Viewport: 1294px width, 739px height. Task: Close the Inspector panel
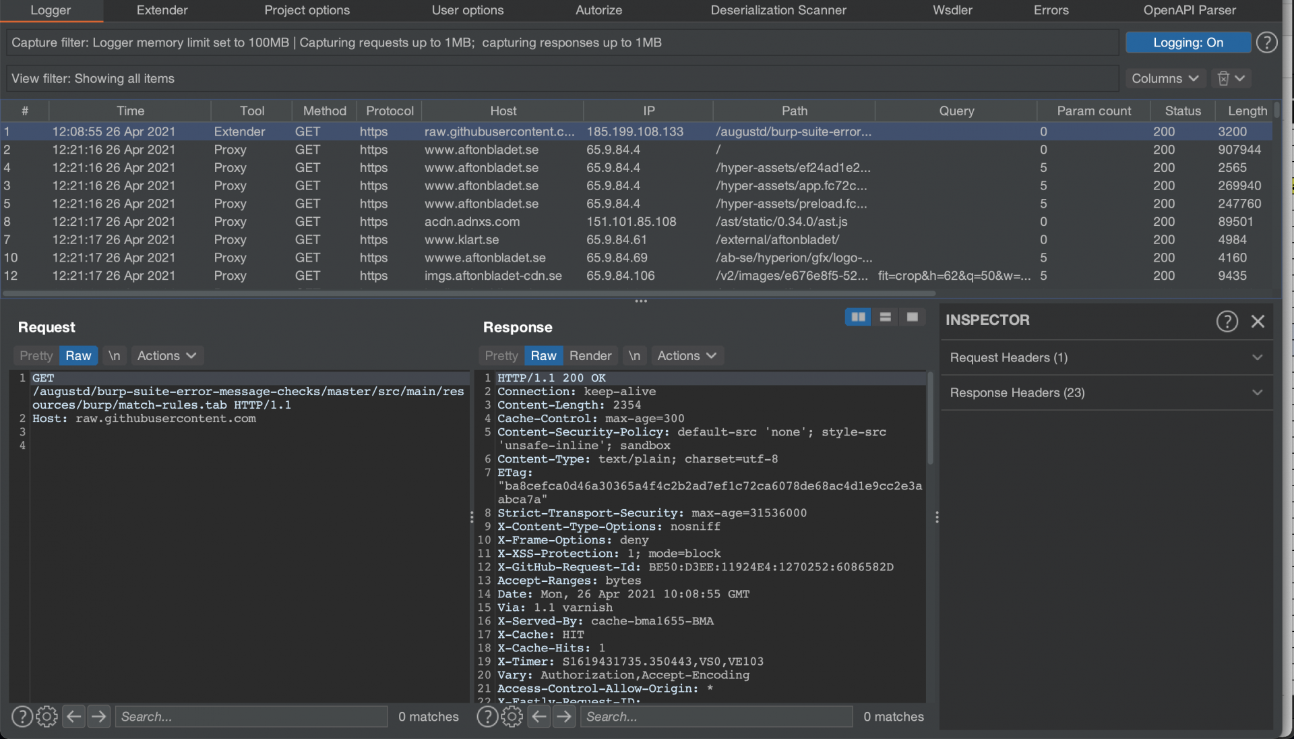(1258, 321)
